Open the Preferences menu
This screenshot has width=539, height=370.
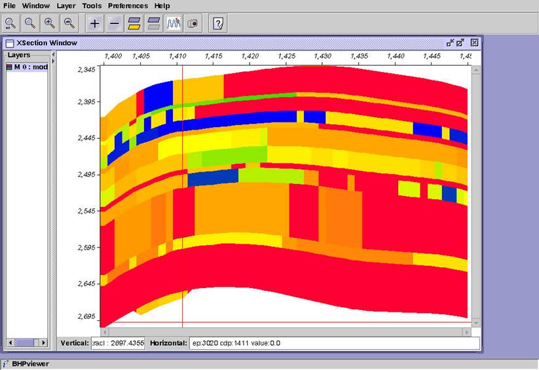pos(128,6)
